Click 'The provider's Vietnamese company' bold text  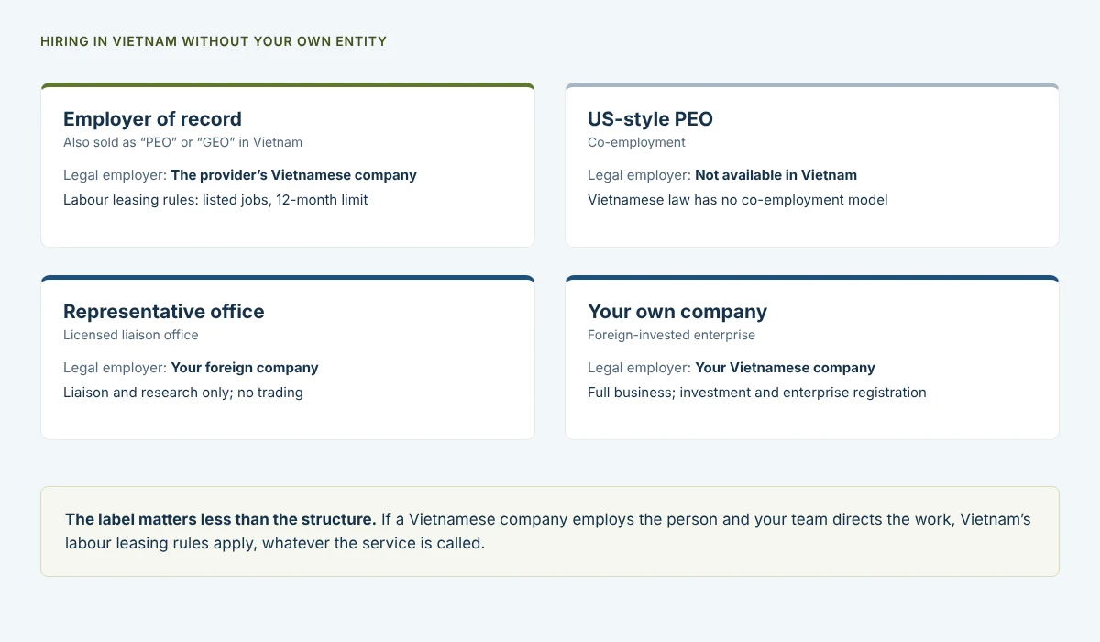click(293, 175)
